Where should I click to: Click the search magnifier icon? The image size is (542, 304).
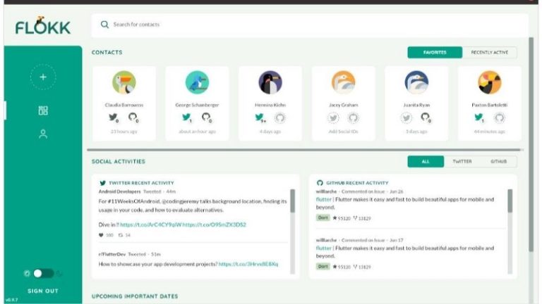pyautogui.click(x=104, y=25)
